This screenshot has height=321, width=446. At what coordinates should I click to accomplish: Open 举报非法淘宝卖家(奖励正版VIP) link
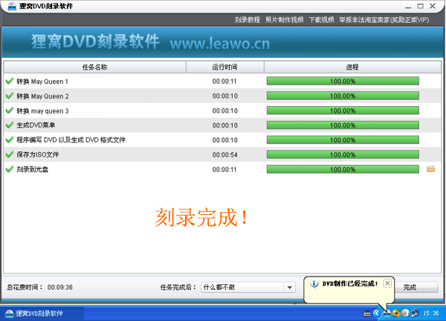[384, 20]
